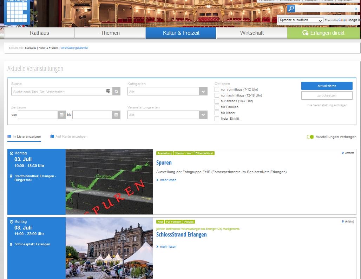Open the Spuren stairs photo thumbnail
The image size is (361, 279).
pyautogui.click(x=109, y=182)
